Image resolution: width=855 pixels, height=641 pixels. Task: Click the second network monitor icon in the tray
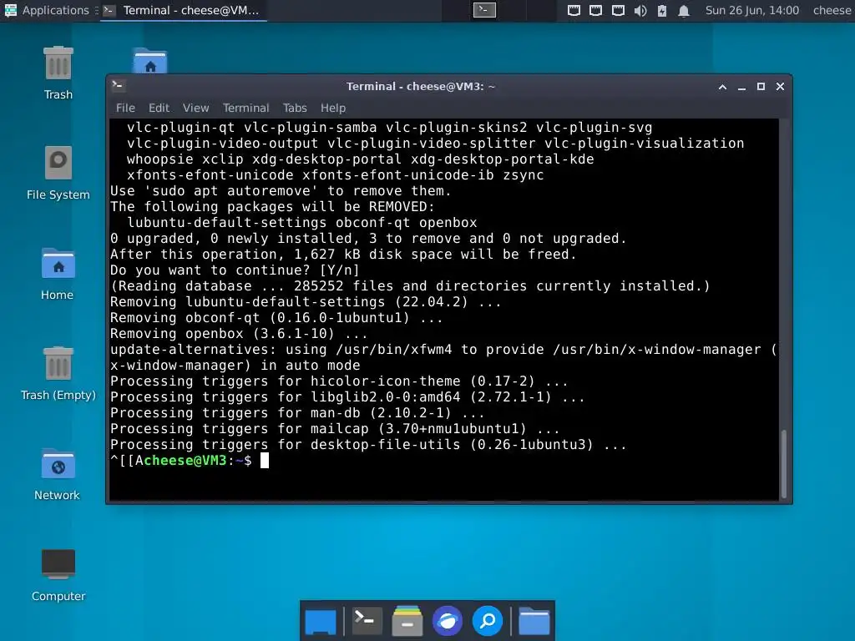coord(595,10)
